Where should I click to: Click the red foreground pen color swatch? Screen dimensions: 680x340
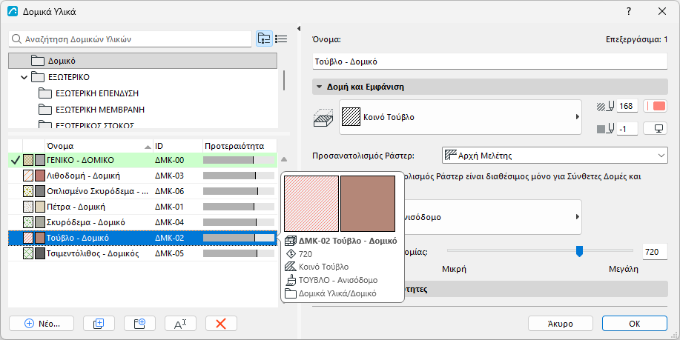pyautogui.click(x=656, y=106)
